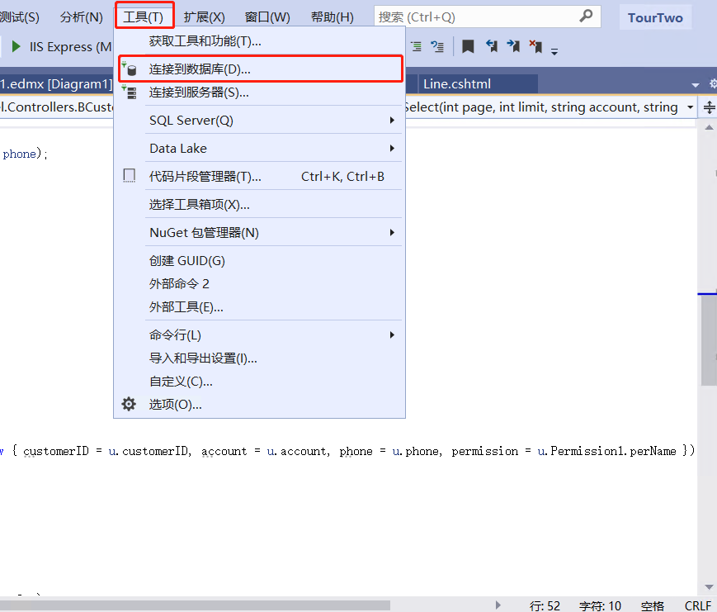Click the CRLF line ending indicator
This screenshot has width=717, height=612.
[698, 606]
